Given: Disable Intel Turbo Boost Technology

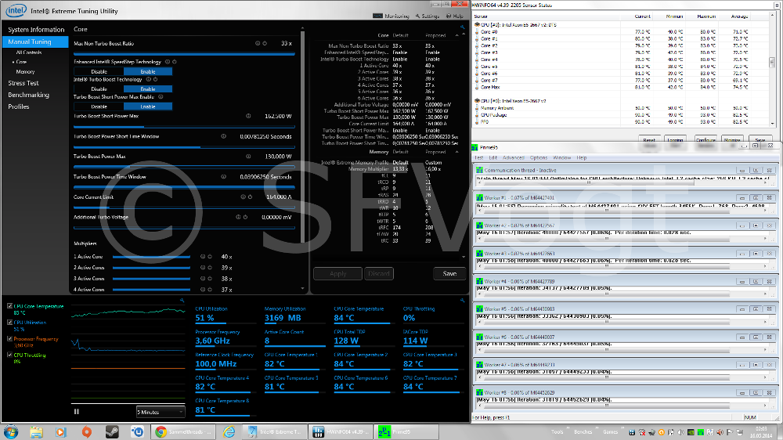Looking at the screenshot, I should [99, 89].
